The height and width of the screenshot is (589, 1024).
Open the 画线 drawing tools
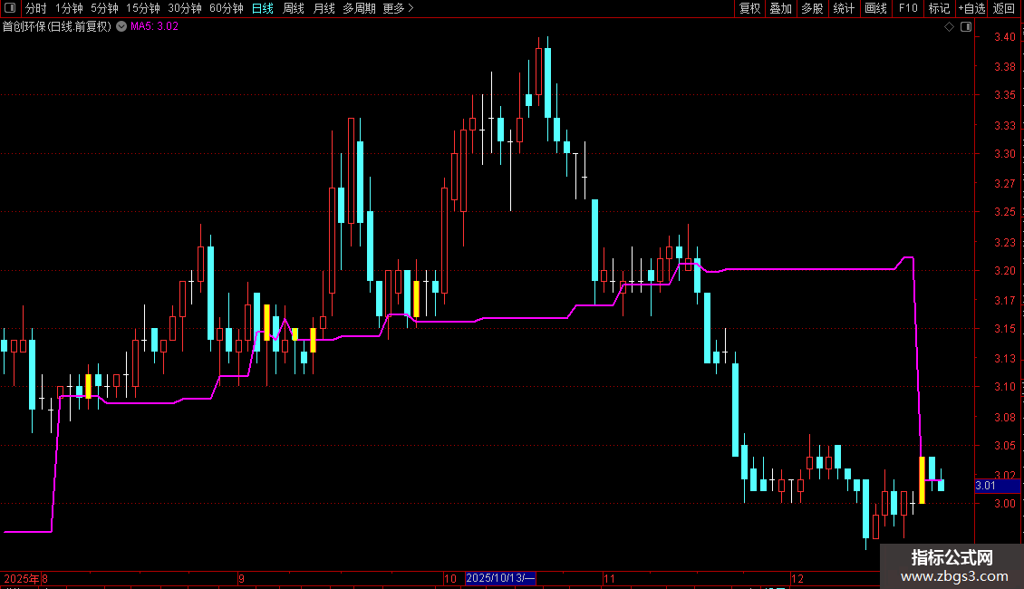875,8
